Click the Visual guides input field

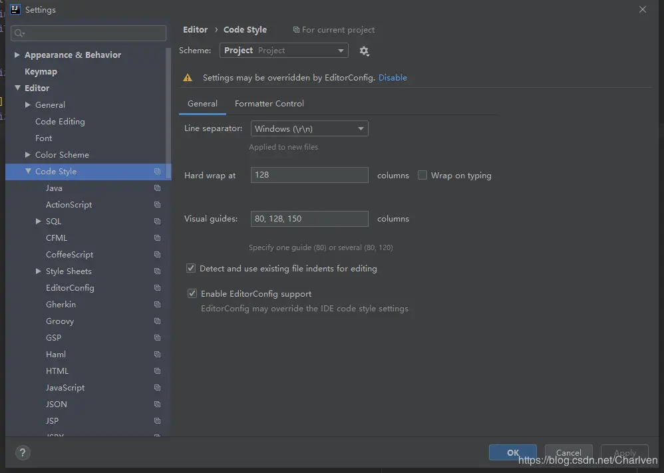309,218
